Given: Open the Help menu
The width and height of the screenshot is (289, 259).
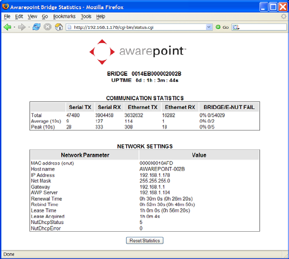Looking at the screenshot, I should coord(101,16).
